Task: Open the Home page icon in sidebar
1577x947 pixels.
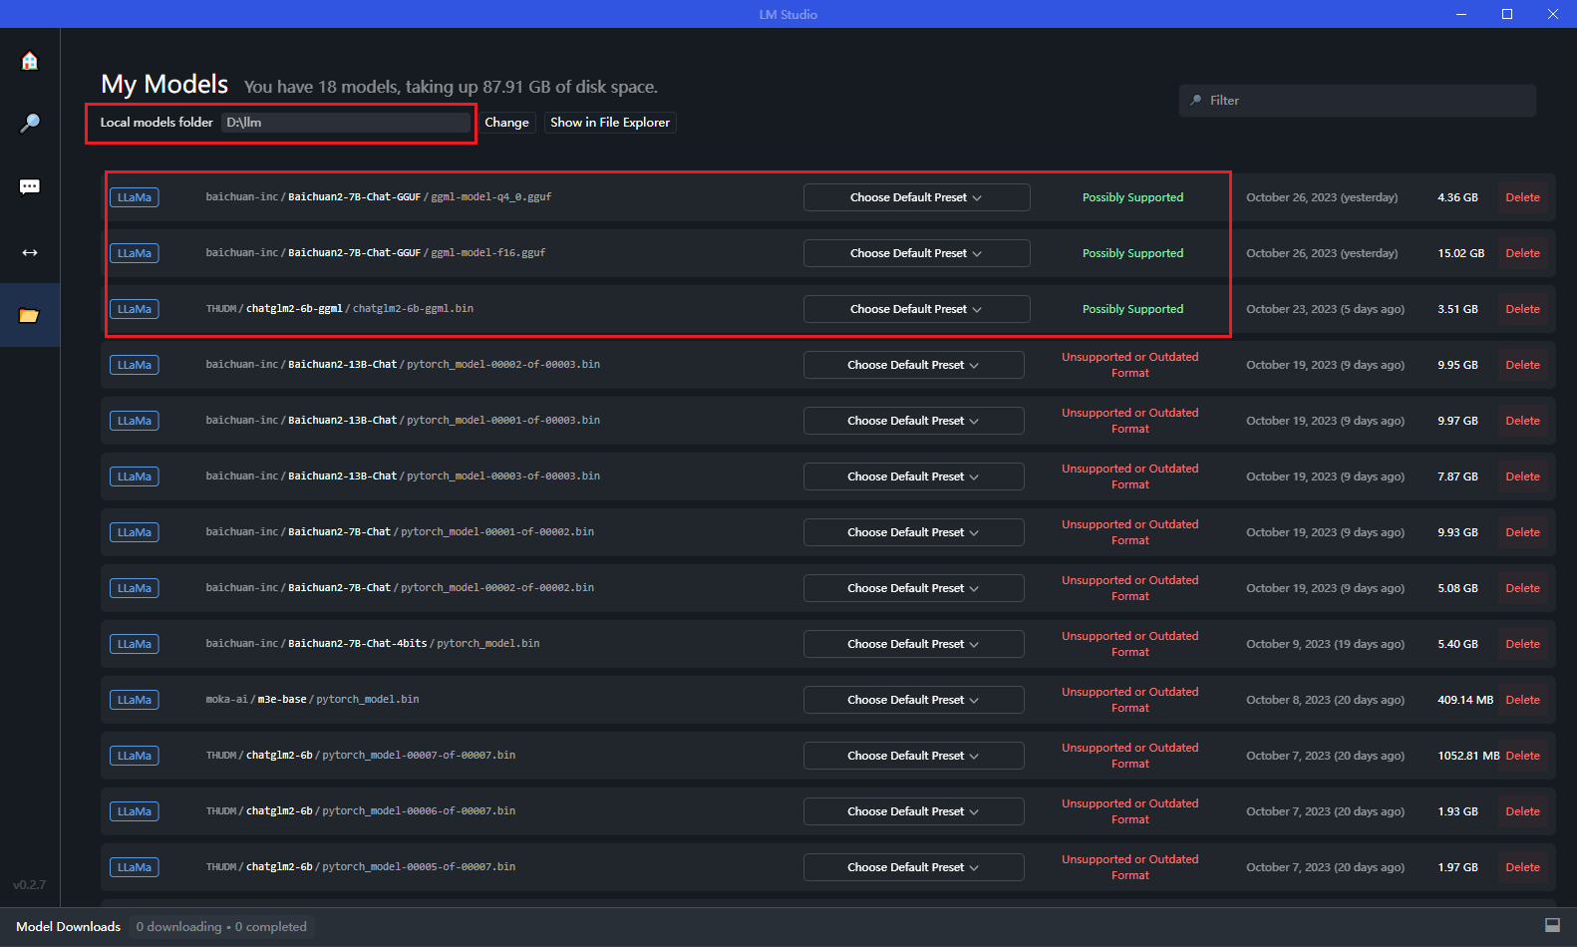Action: (x=30, y=61)
